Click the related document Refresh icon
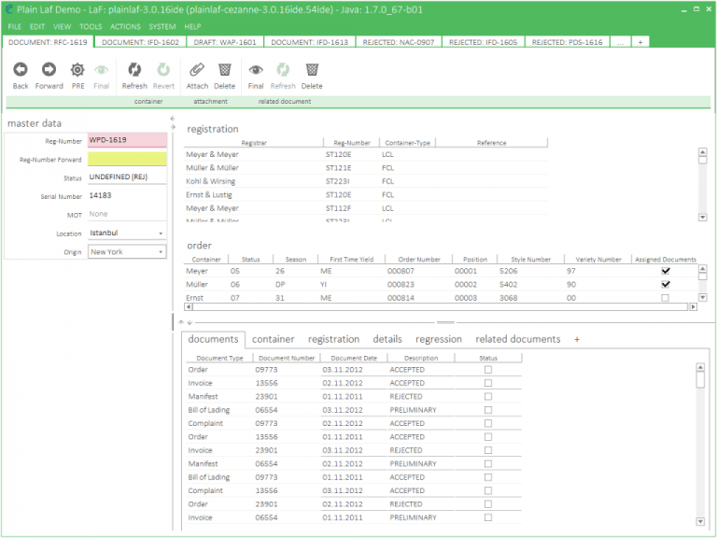Image resolution: width=717 pixels, height=538 pixels. [x=283, y=69]
